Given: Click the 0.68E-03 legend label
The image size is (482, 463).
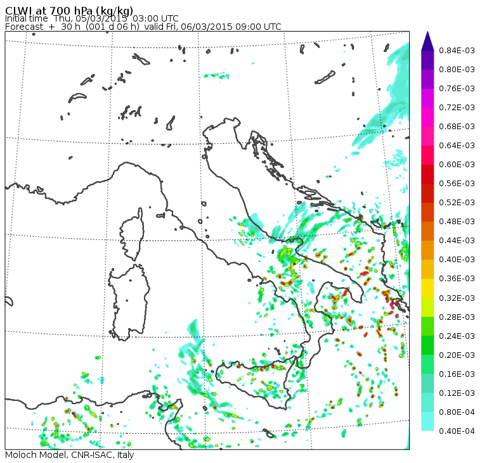Looking at the screenshot, I should pyautogui.click(x=457, y=127).
